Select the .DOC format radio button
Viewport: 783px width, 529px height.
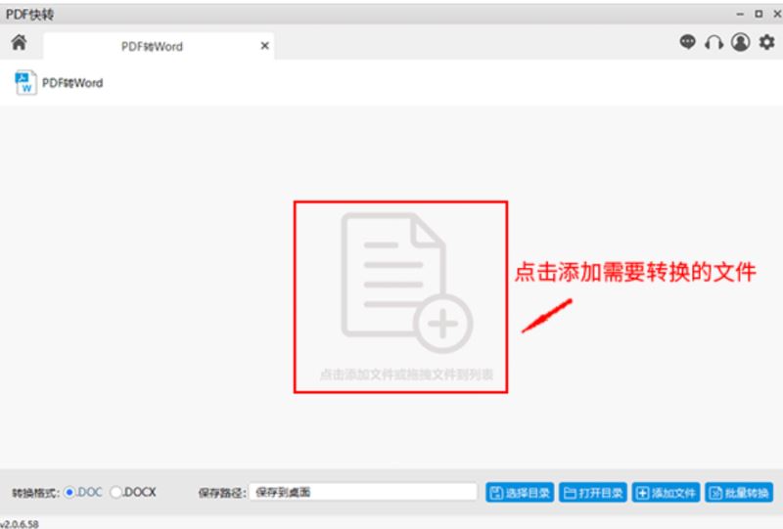[x=69, y=493]
